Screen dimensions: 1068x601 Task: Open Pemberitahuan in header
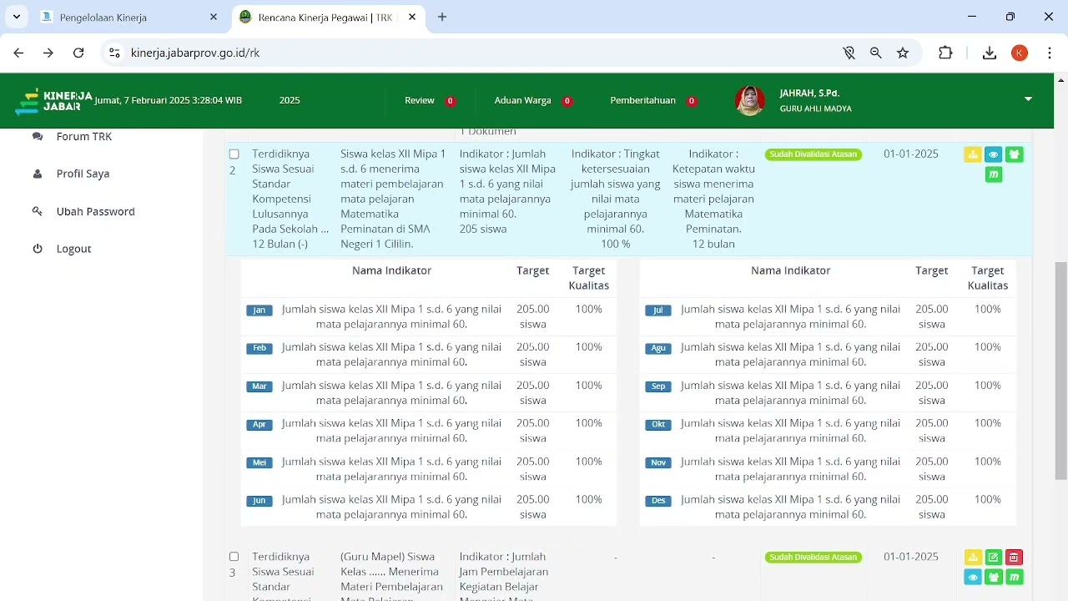pyautogui.click(x=653, y=100)
